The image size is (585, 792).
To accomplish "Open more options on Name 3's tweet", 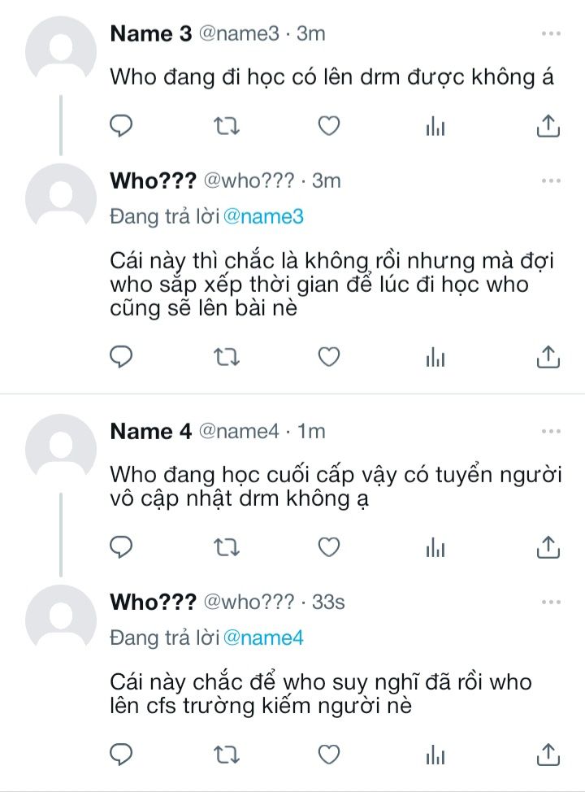I will click(551, 33).
